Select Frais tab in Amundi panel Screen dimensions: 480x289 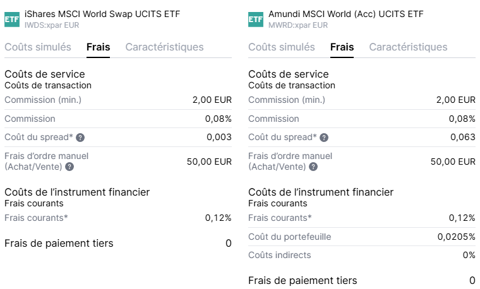click(x=342, y=47)
